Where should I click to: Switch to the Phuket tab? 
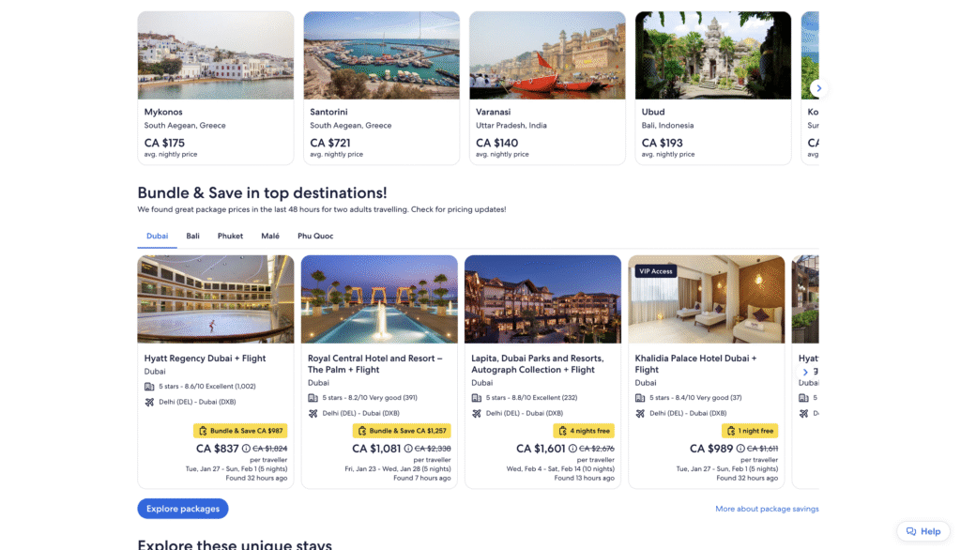230,237
